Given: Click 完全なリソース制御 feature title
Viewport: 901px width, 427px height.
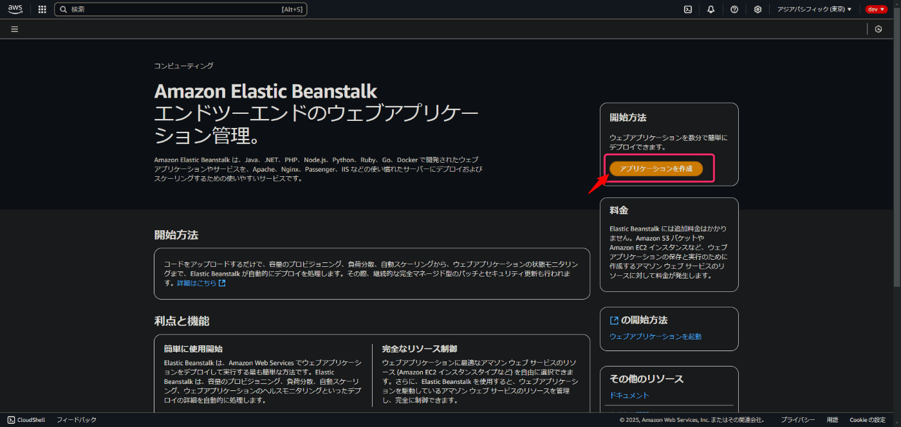Looking at the screenshot, I should [x=419, y=349].
